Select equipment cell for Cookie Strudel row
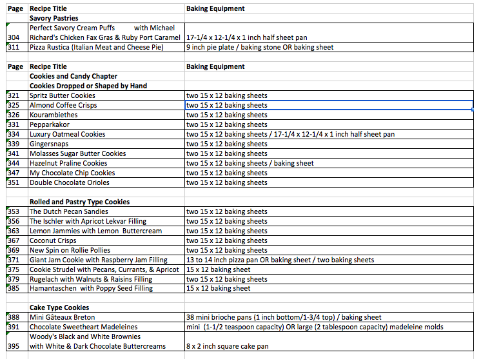 tap(329, 269)
